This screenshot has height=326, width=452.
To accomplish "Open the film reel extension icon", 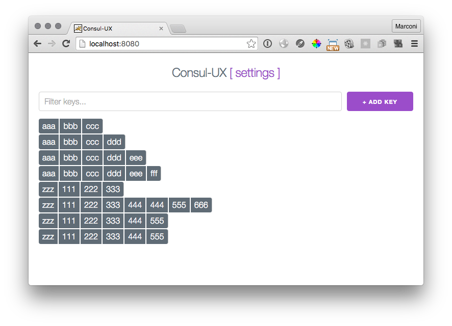I will [349, 44].
